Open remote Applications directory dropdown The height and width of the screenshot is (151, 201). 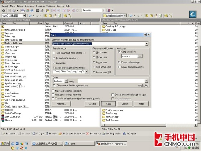coord(125,16)
